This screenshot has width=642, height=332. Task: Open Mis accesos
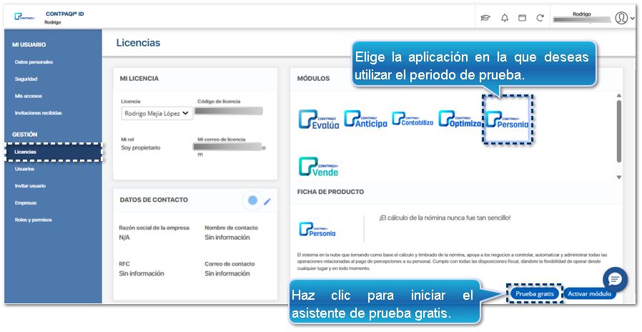(x=29, y=96)
